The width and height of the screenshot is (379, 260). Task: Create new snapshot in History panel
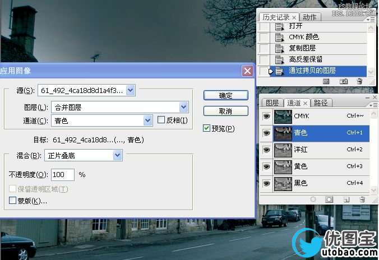coord(344,81)
